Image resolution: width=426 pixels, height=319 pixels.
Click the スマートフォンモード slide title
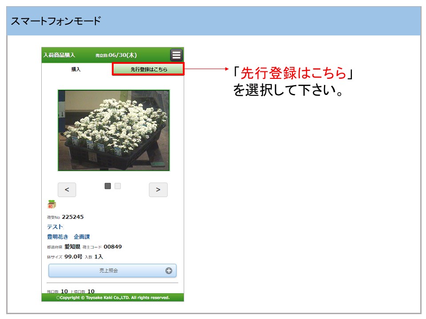click(x=56, y=21)
